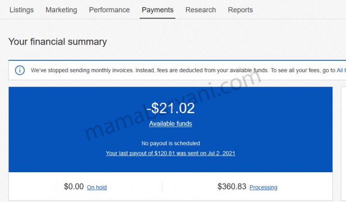Image resolution: width=346 pixels, height=202 pixels.
Task: Click the -$21.02 available balance amount
Action: [x=170, y=108]
